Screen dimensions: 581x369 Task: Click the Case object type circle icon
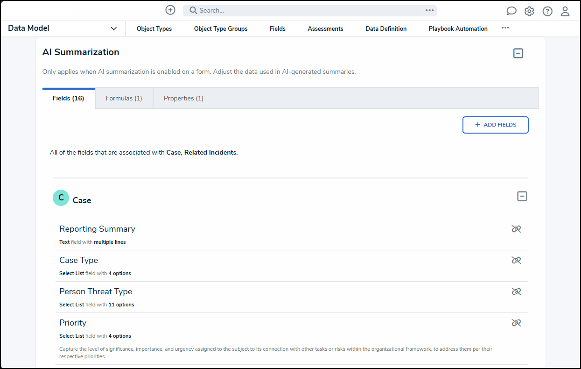pyautogui.click(x=61, y=198)
